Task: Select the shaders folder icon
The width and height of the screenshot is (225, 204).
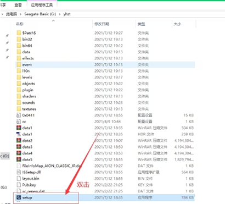Action: [x=19, y=96]
